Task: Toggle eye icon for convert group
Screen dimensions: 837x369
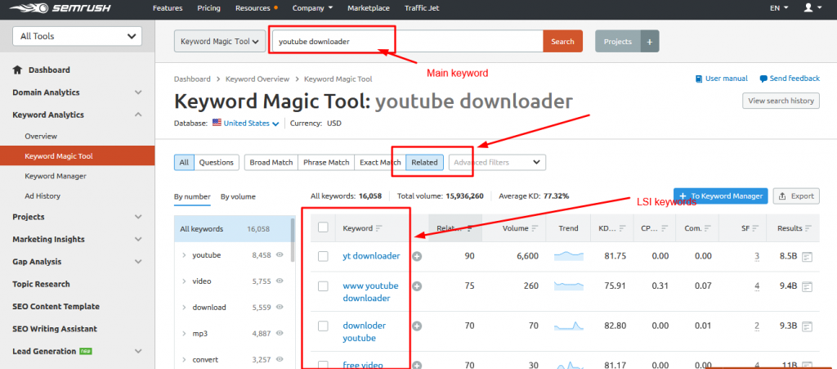Action: point(280,359)
